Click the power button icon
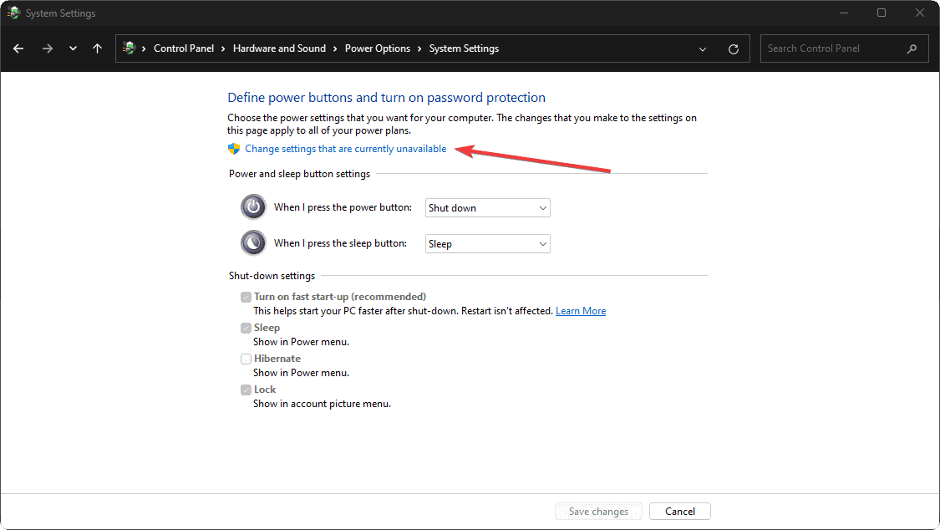 pos(252,206)
